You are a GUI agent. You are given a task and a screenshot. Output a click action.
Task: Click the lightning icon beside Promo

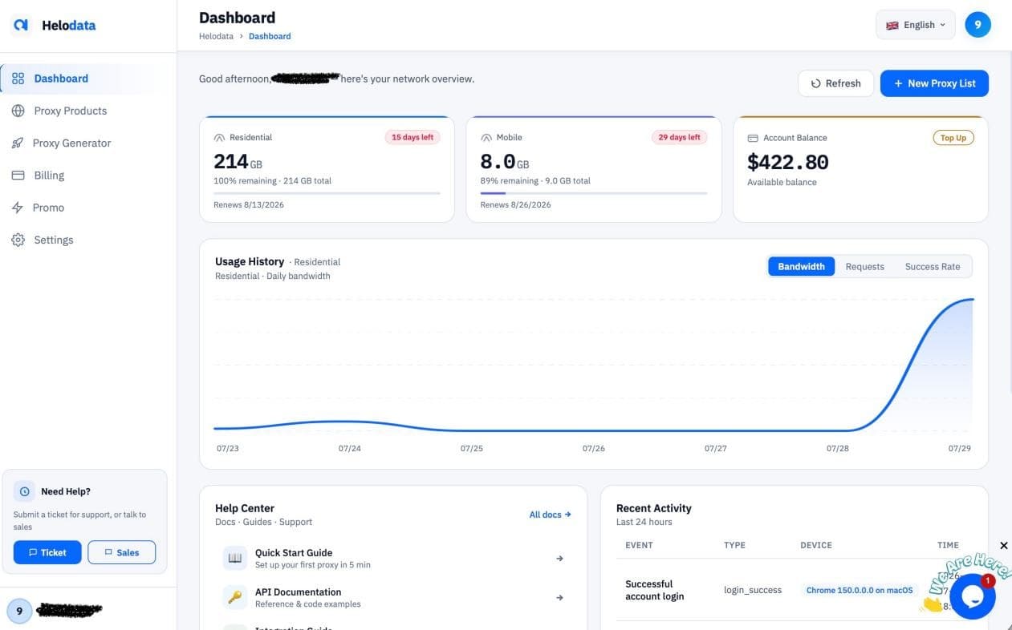[18, 207]
